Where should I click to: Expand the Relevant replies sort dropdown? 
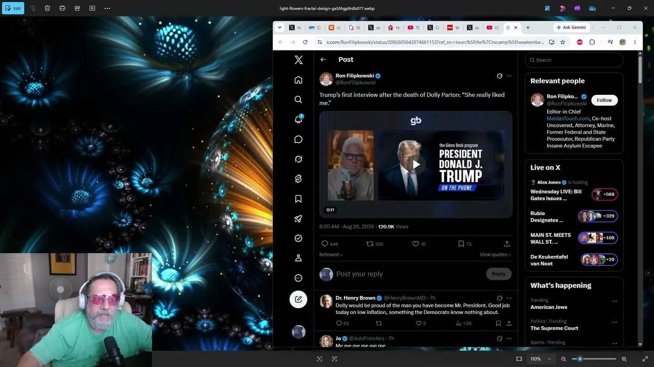point(331,254)
